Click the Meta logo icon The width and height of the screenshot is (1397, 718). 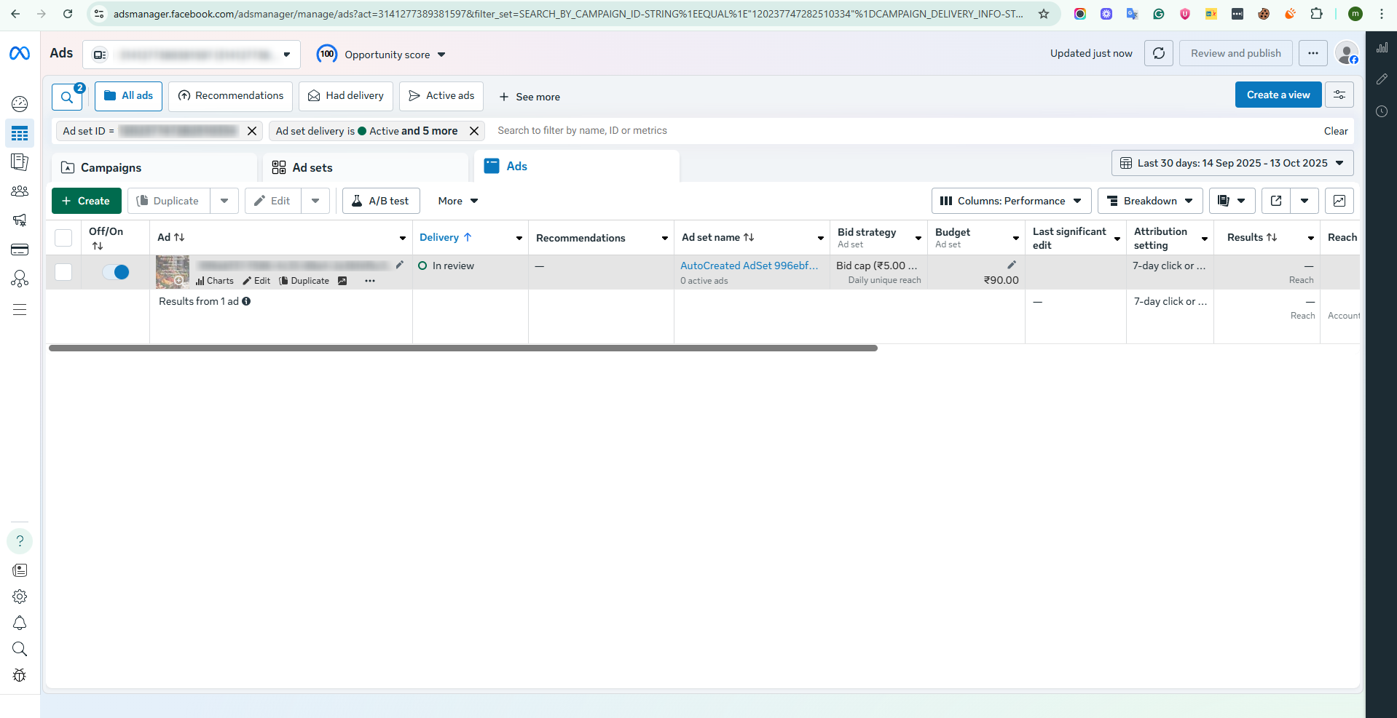20,53
